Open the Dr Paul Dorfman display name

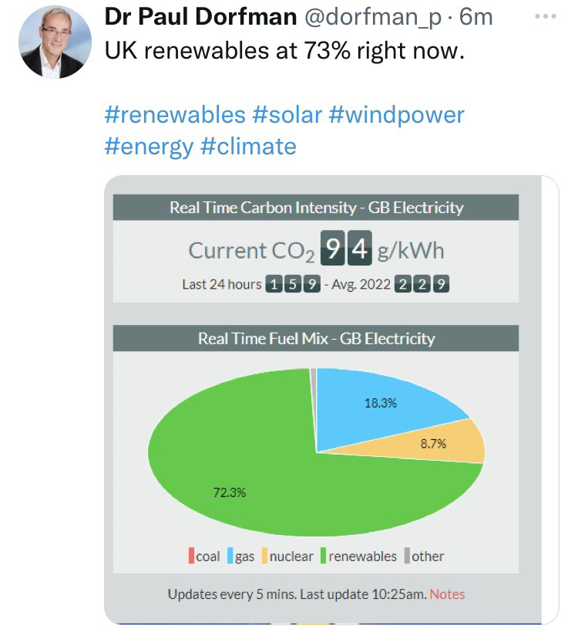click(x=200, y=17)
